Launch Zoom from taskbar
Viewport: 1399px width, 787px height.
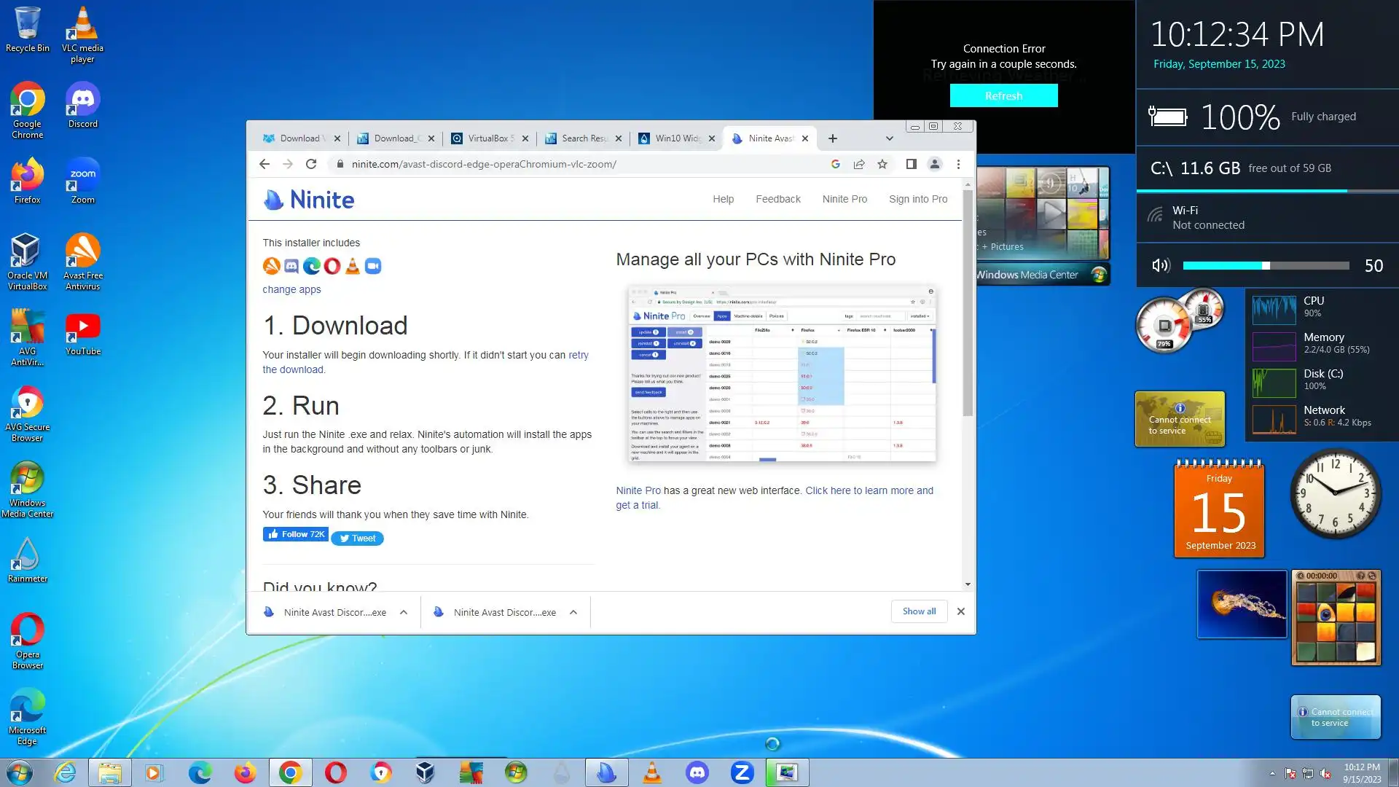[x=742, y=772]
